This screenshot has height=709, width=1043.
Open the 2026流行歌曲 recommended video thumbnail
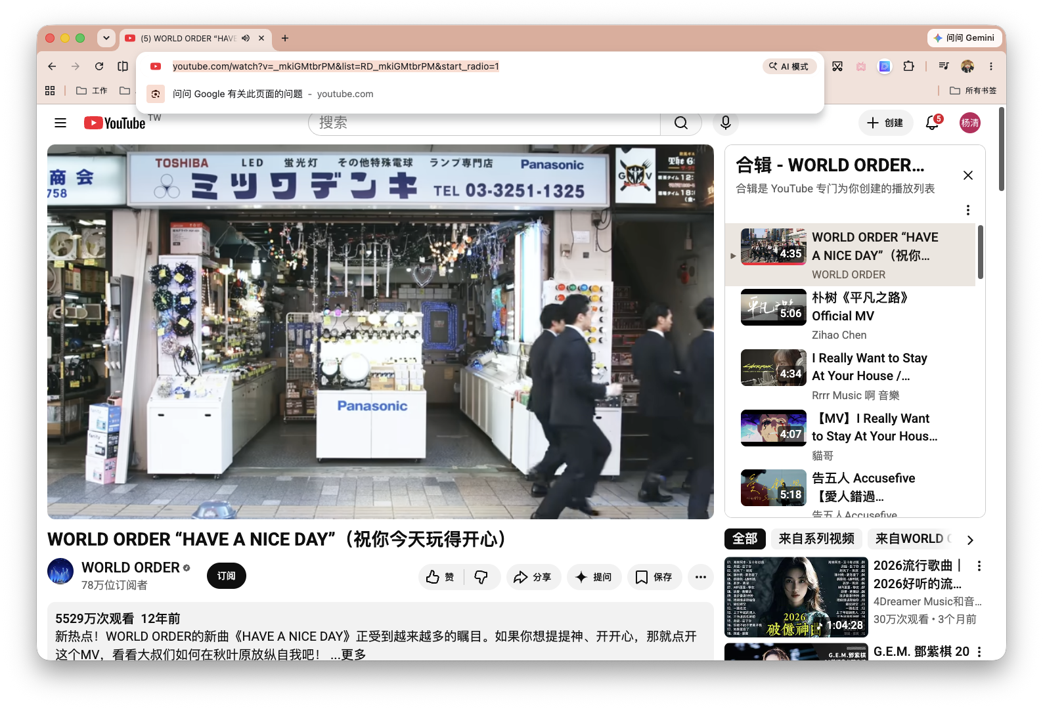pyautogui.click(x=796, y=597)
